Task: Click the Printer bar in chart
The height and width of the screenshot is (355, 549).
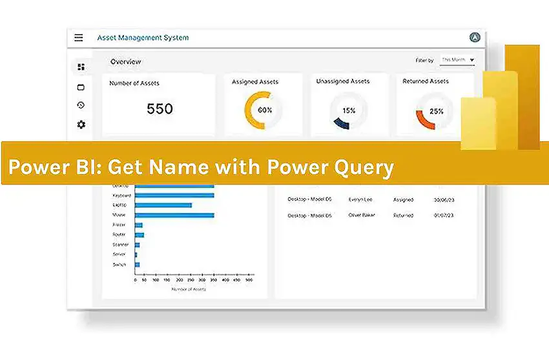Action: click(138, 225)
